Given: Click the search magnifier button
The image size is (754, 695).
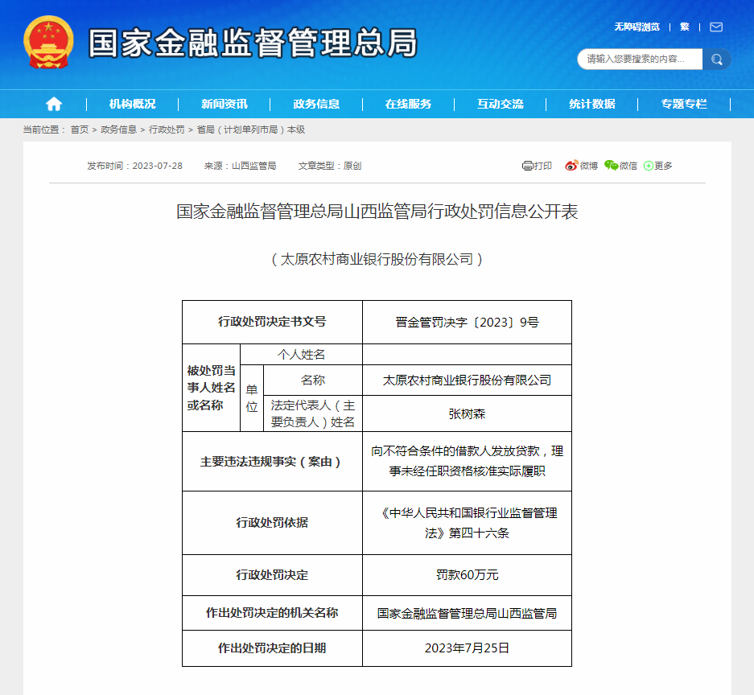Looking at the screenshot, I should click(716, 59).
